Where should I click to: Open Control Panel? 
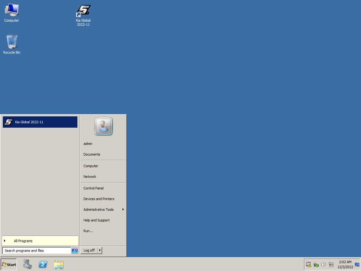point(93,188)
